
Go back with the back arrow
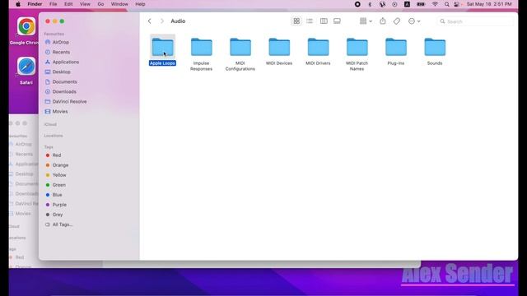click(150, 21)
